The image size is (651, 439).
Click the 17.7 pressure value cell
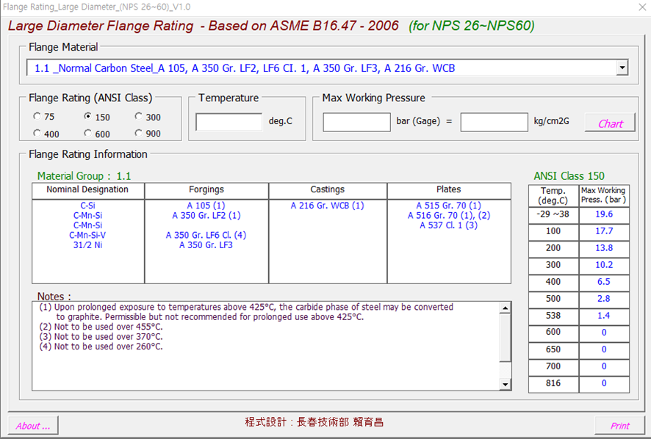(604, 231)
